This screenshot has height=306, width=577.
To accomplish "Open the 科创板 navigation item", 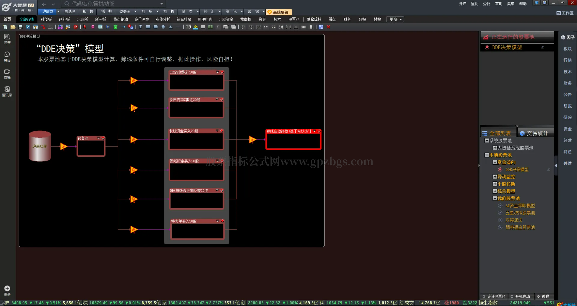I will coord(46,19).
